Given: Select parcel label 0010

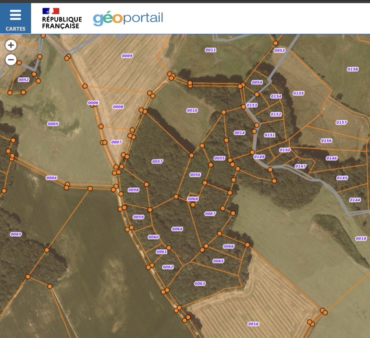Looking at the screenshot, I should coord(192,110).
